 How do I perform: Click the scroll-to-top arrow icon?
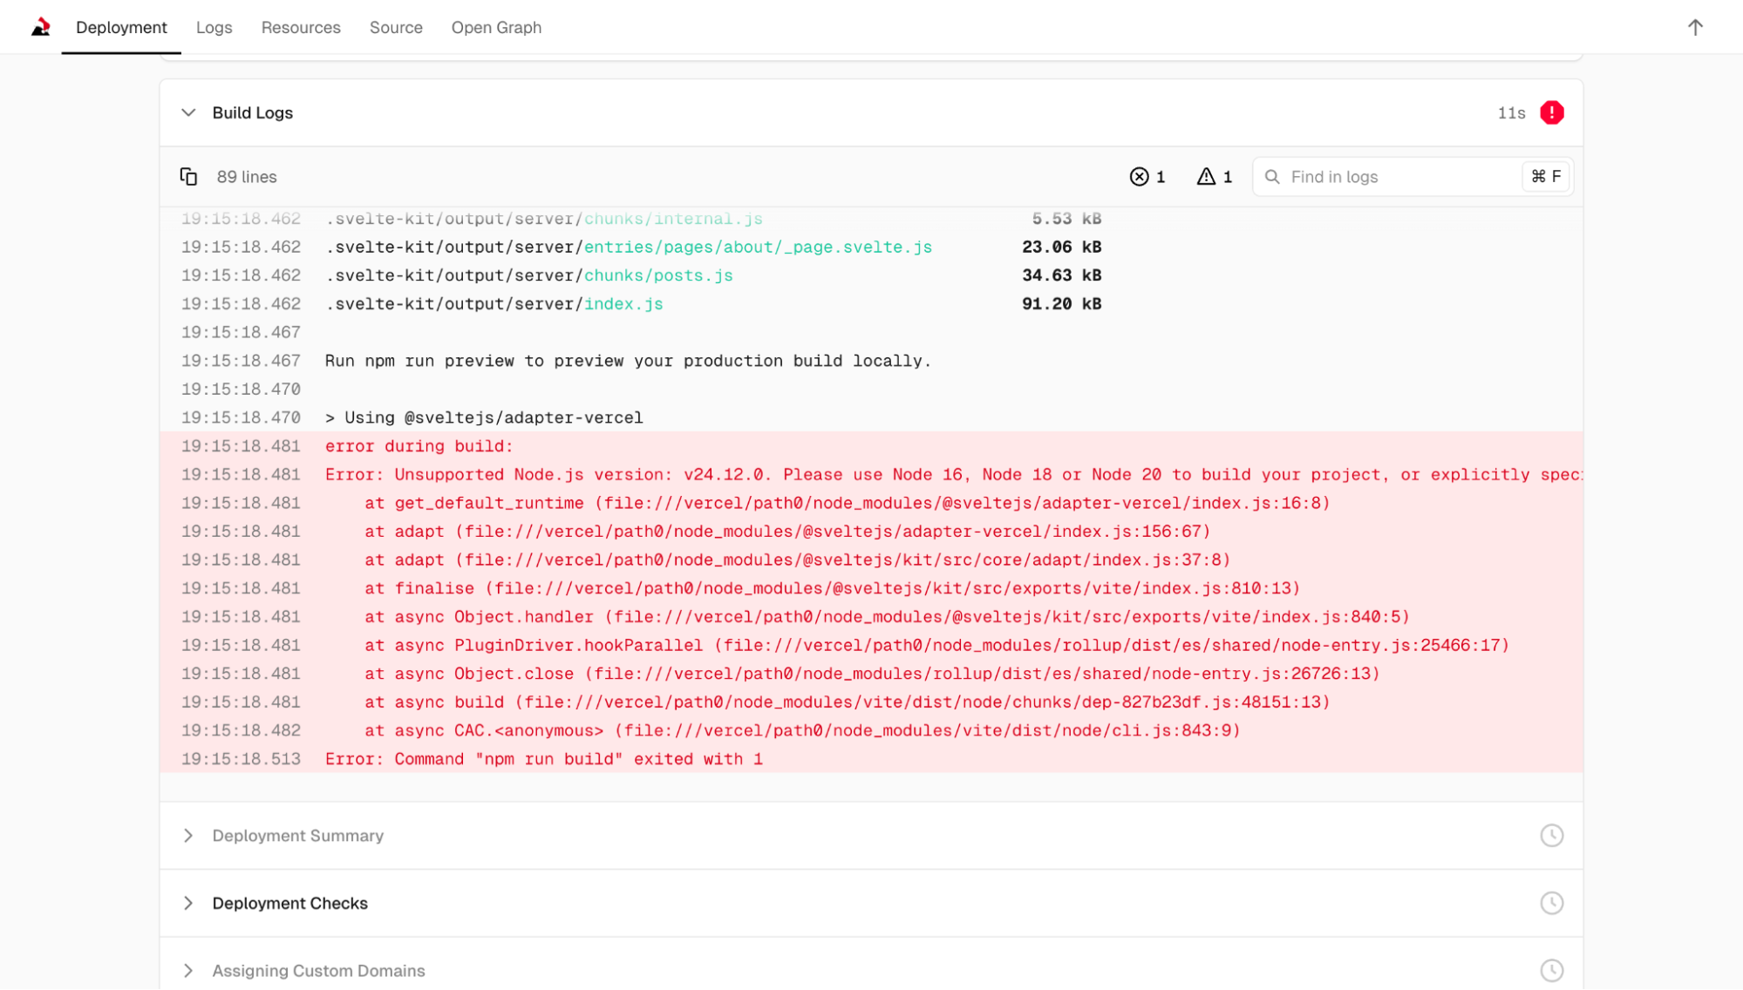[1694, 27]
